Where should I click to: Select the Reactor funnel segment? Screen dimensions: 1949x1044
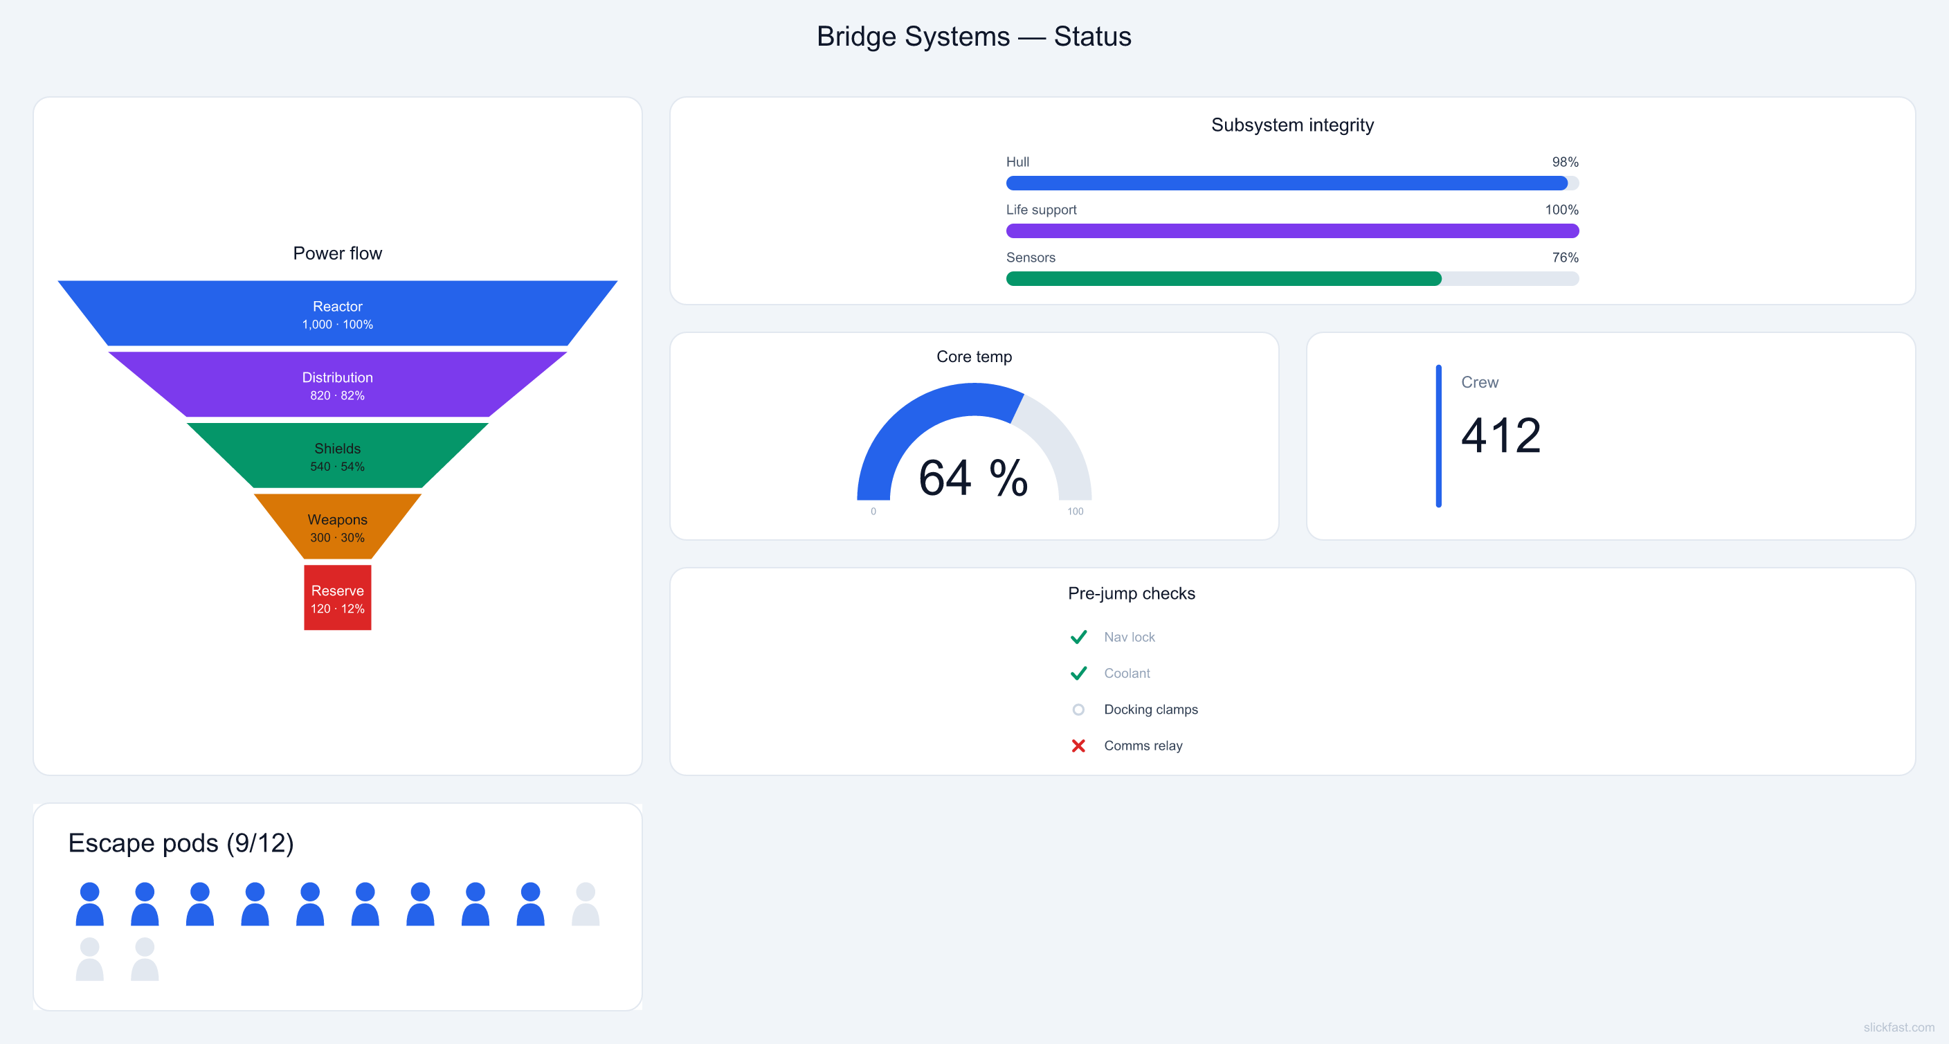point(338,314)
